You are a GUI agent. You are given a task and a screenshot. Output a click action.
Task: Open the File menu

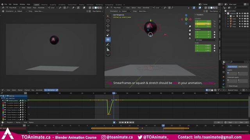point(6,4)
